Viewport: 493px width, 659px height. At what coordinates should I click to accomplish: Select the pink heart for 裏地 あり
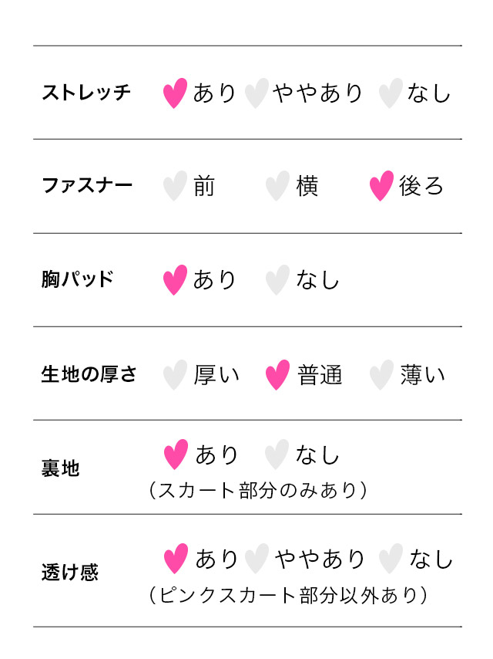[x=176, y=455]
